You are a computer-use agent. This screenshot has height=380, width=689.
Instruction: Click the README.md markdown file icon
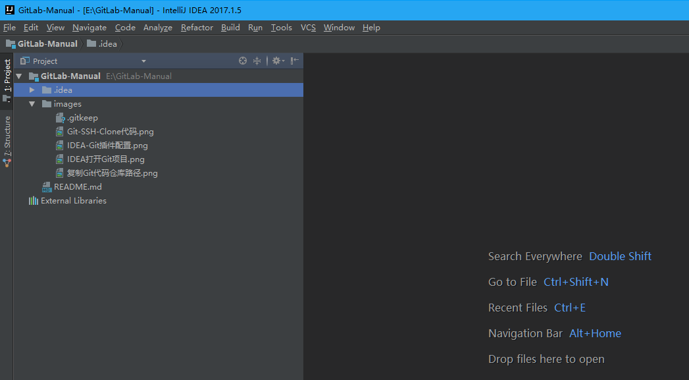click(x=47, y=187)
